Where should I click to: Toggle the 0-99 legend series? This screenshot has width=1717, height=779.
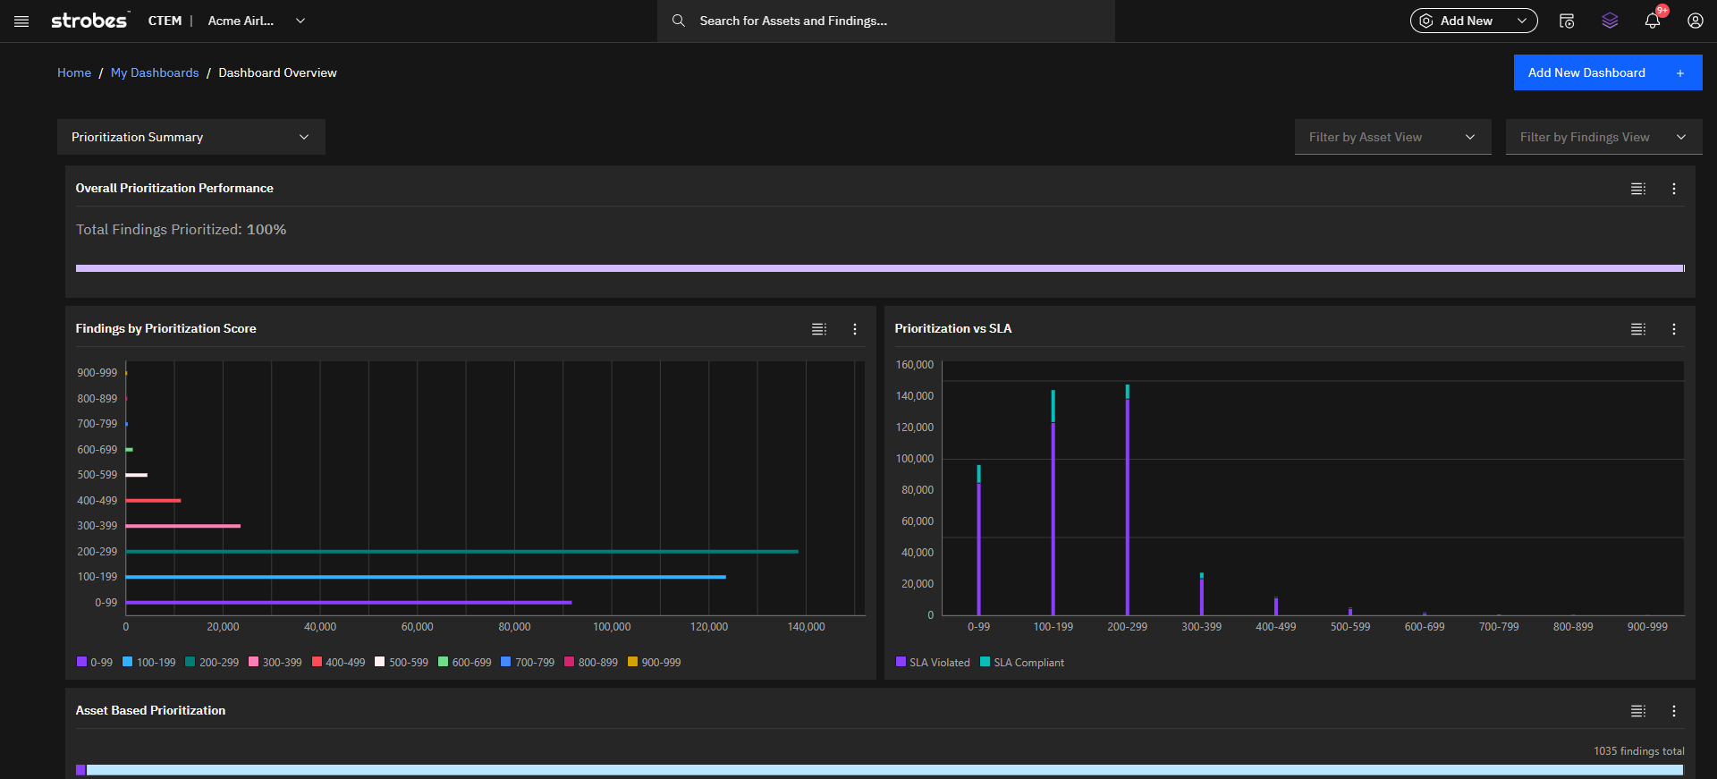click(95, 663)
